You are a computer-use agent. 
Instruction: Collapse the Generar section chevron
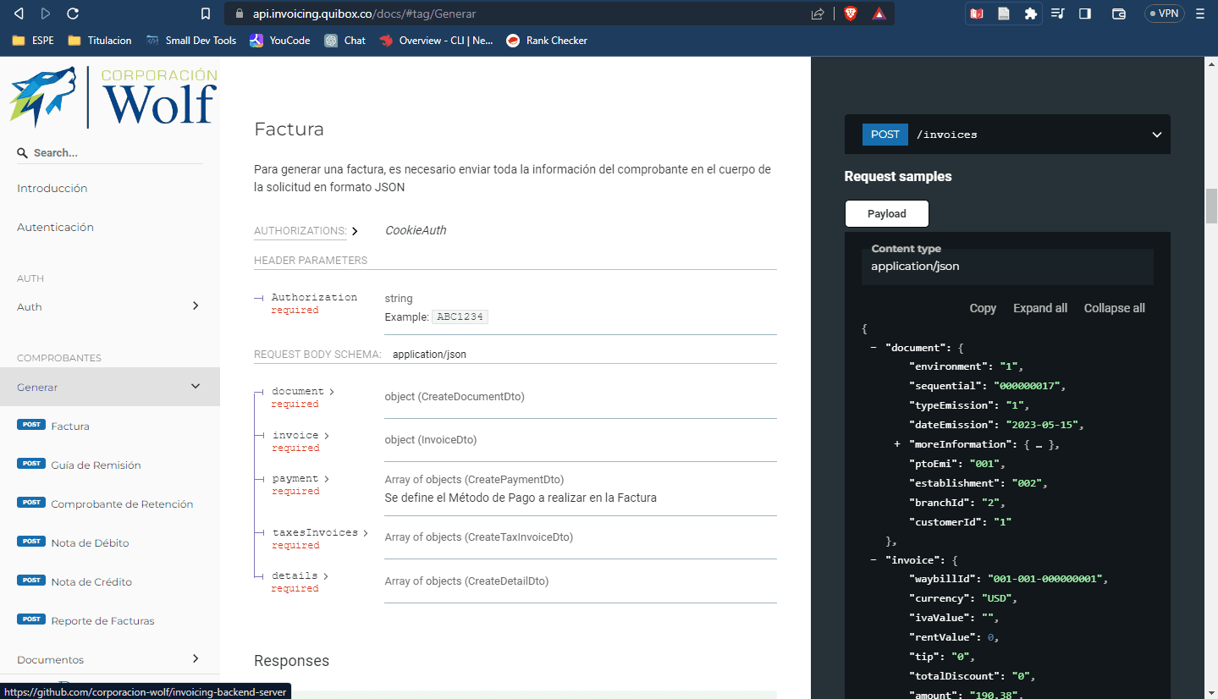click(197, 387)
